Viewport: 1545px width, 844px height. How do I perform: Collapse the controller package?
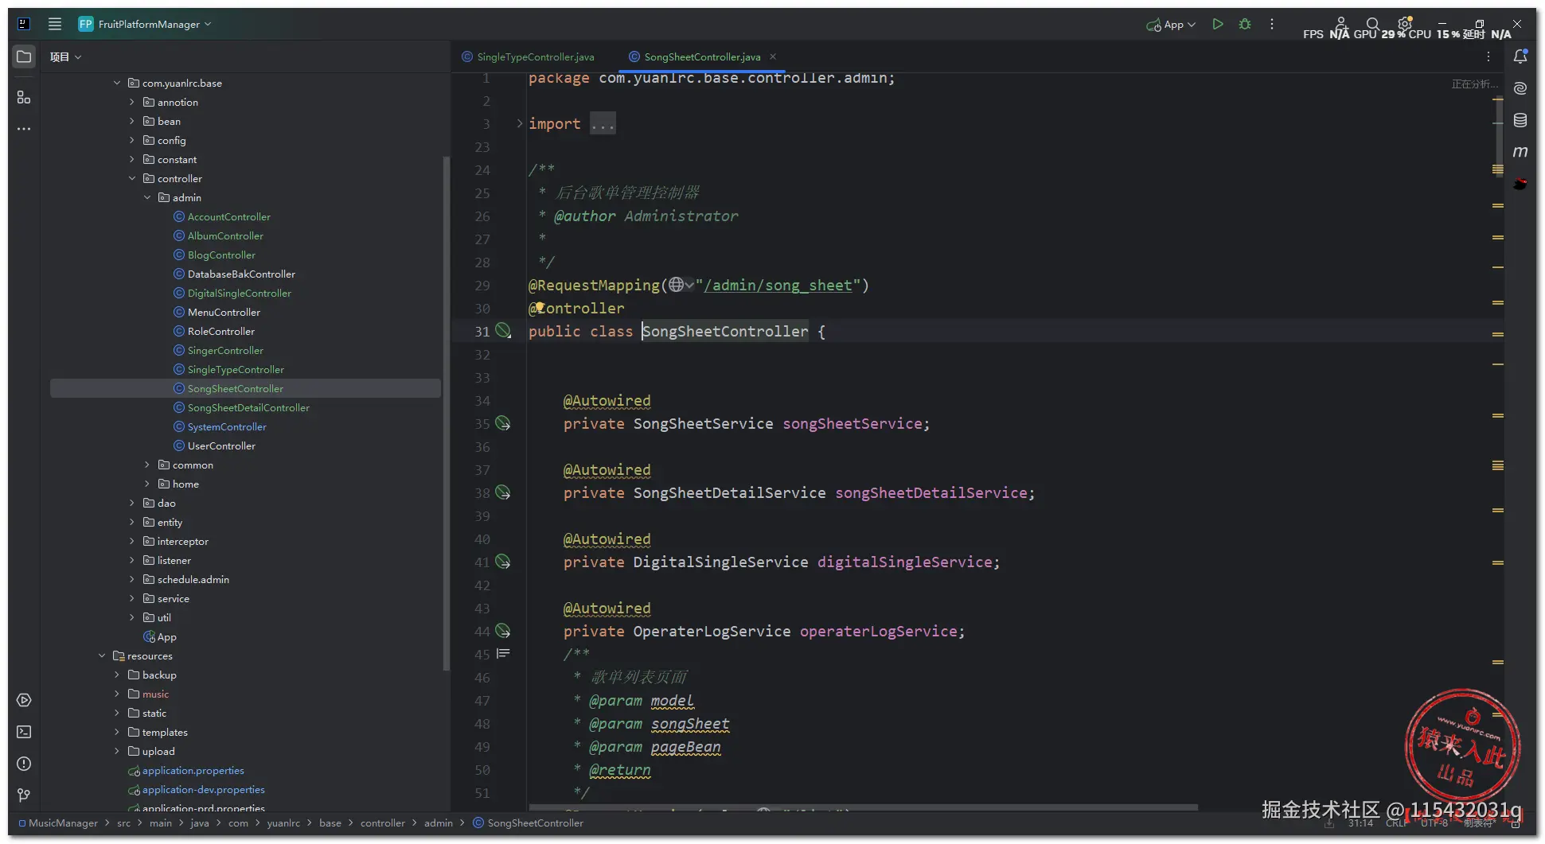132,178
